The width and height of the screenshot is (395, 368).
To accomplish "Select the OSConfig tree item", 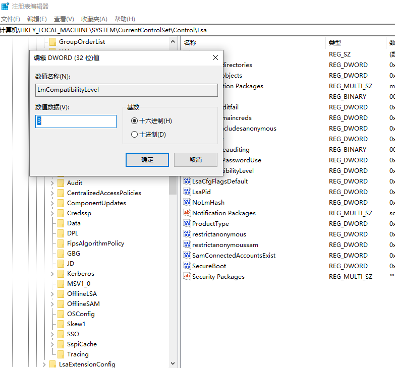I will 81,314.
